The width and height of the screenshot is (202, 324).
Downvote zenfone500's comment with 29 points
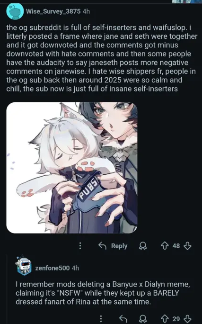click(187, 319)
